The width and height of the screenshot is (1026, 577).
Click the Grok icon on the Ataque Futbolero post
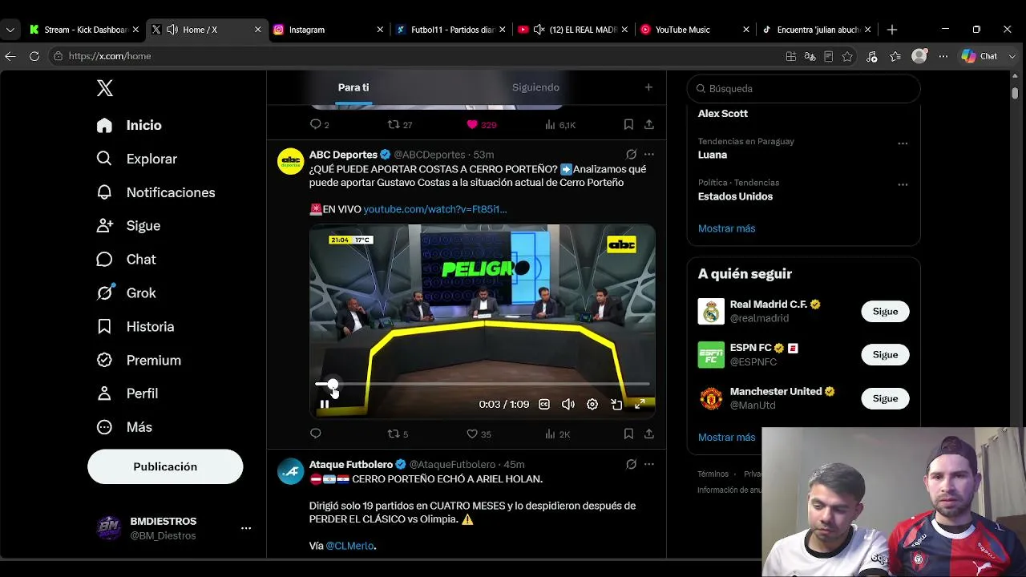[x=631, y=464]
